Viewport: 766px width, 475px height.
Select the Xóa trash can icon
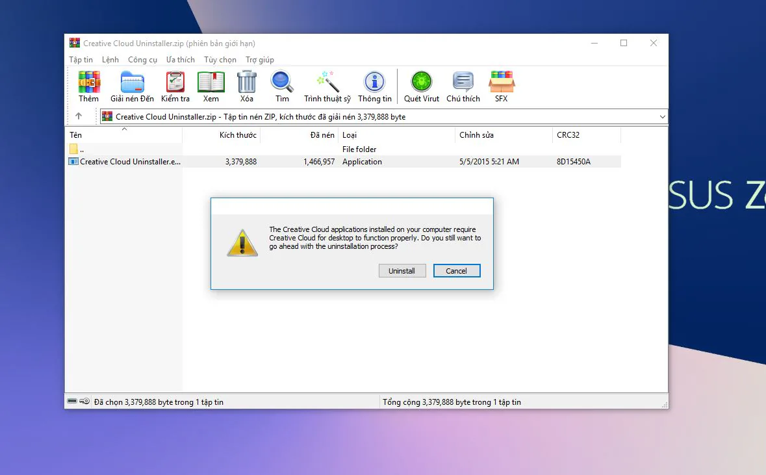coord(247,82)
